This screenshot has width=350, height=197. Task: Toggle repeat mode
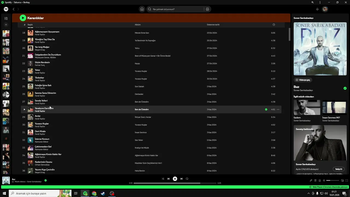pyautogui.click(x=187, y=179)
